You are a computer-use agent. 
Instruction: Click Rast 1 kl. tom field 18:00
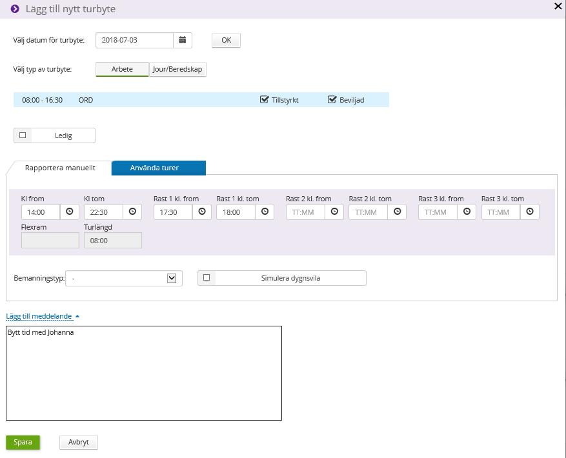236,212
